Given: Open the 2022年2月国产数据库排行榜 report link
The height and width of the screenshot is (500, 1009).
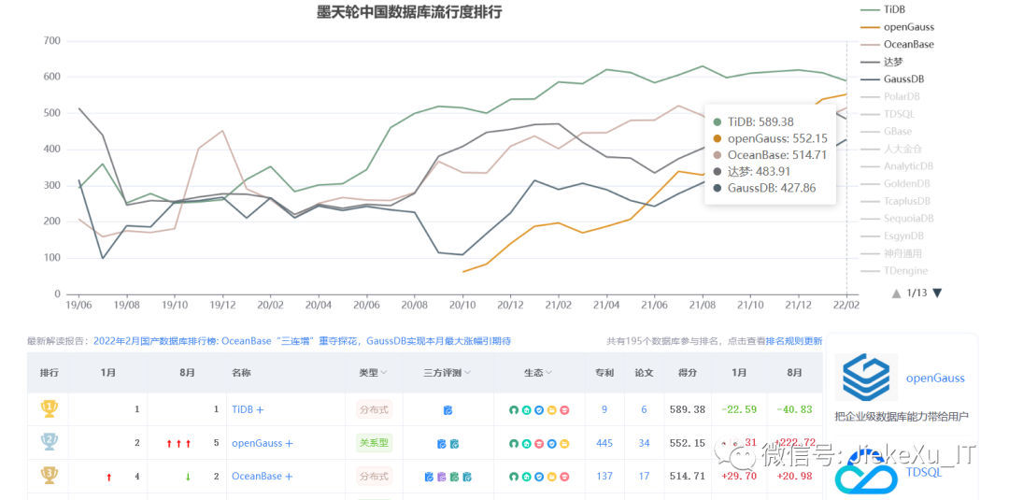Looking at the screenshot, I should [x=302, y=341].
